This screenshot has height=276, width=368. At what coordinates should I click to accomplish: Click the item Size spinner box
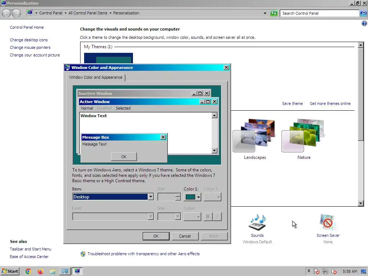click(x=169, y=197)
